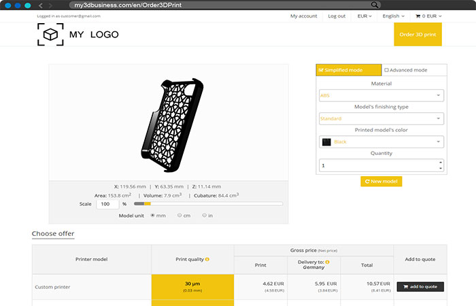This screenshot has height=306, width=476.
Task: Click the Printer model column header
Action: point(91,259)
